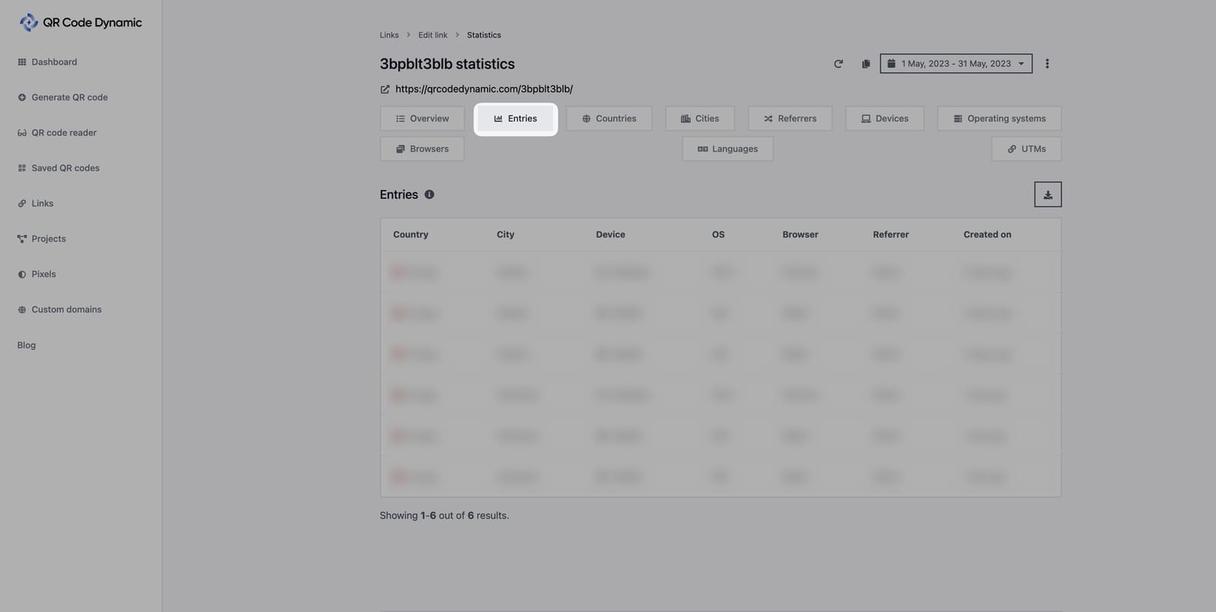Refresh the statistics with the reload icon
This screenshot has height=612, width=1216.
point(838,64)
